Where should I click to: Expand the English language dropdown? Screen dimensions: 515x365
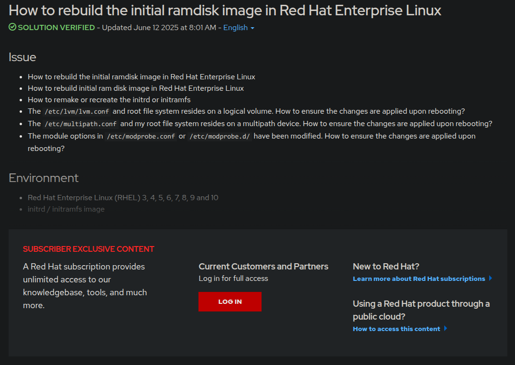[x=235, y=28]
